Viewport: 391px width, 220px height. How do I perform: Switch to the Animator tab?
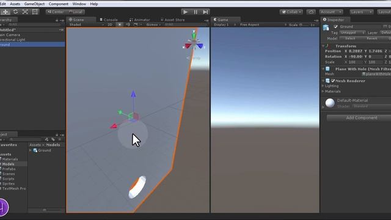[140, 20]
